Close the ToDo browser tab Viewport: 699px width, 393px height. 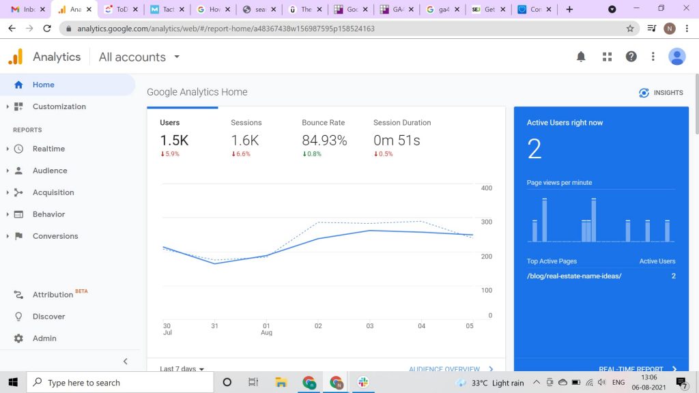click(x=135, y=9)
